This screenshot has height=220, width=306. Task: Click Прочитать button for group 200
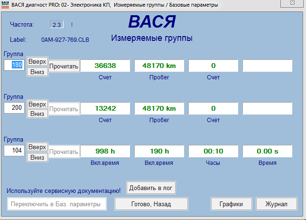pyautogui.click(x=64, y=109)
